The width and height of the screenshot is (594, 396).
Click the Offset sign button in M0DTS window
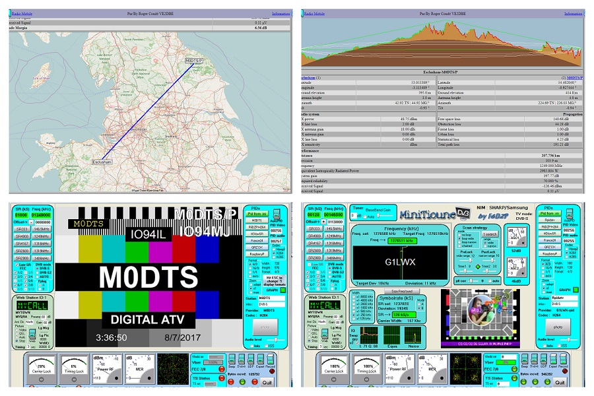coord(32,222)
